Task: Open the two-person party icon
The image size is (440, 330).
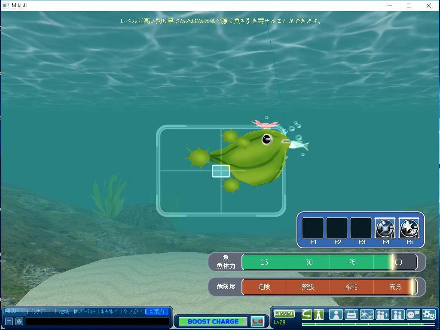Action: point(397,315)
